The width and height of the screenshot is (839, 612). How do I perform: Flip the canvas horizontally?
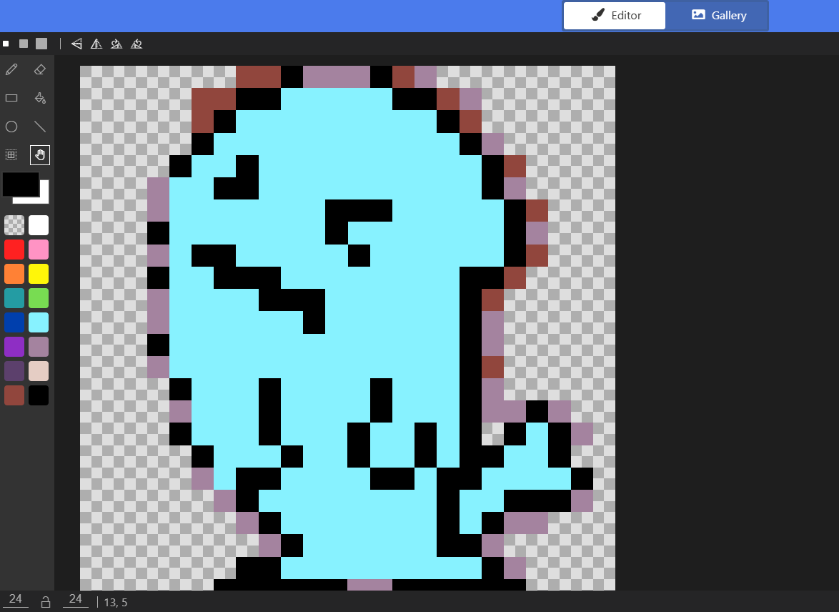(x=96, y=44)
